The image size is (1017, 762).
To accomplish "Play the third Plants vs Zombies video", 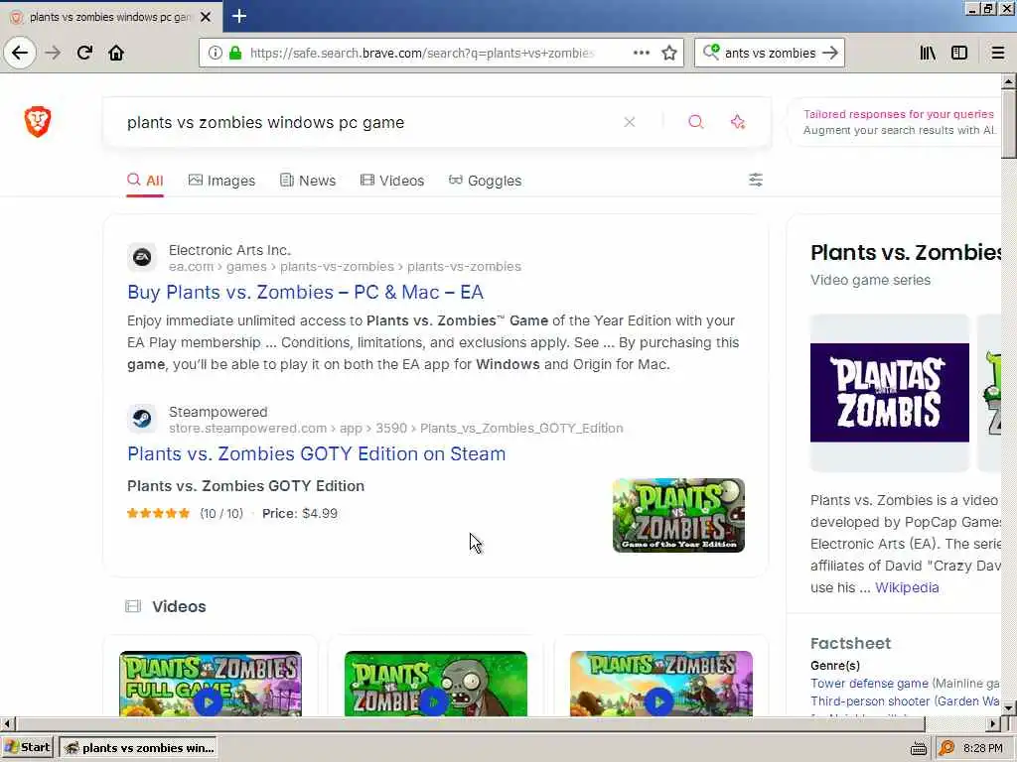I will point(660,684).
